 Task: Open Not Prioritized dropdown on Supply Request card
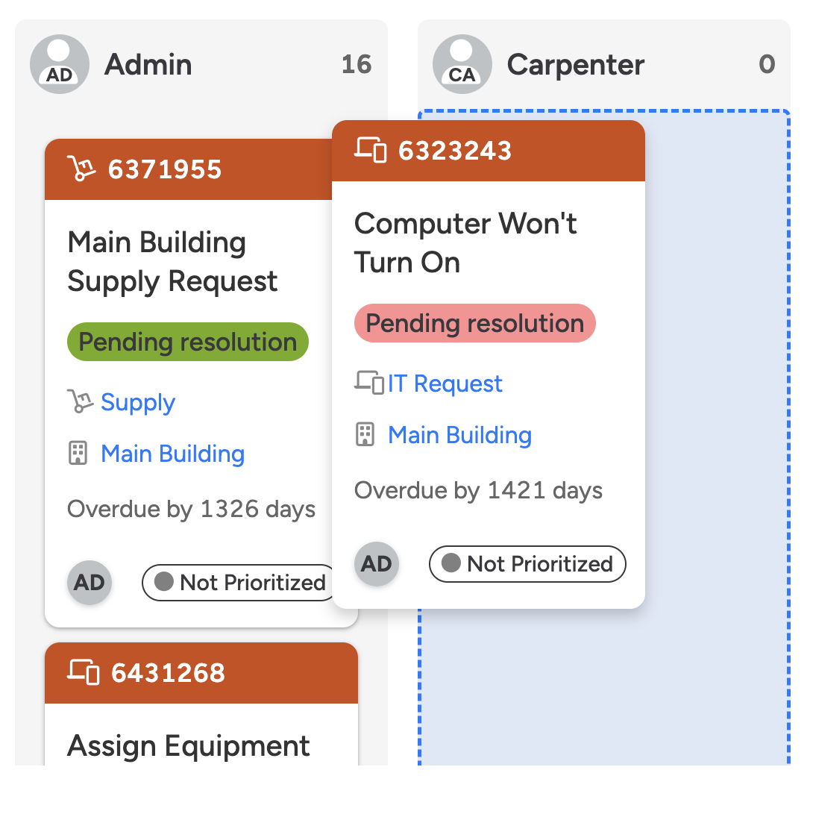click(x=239, y=583)
